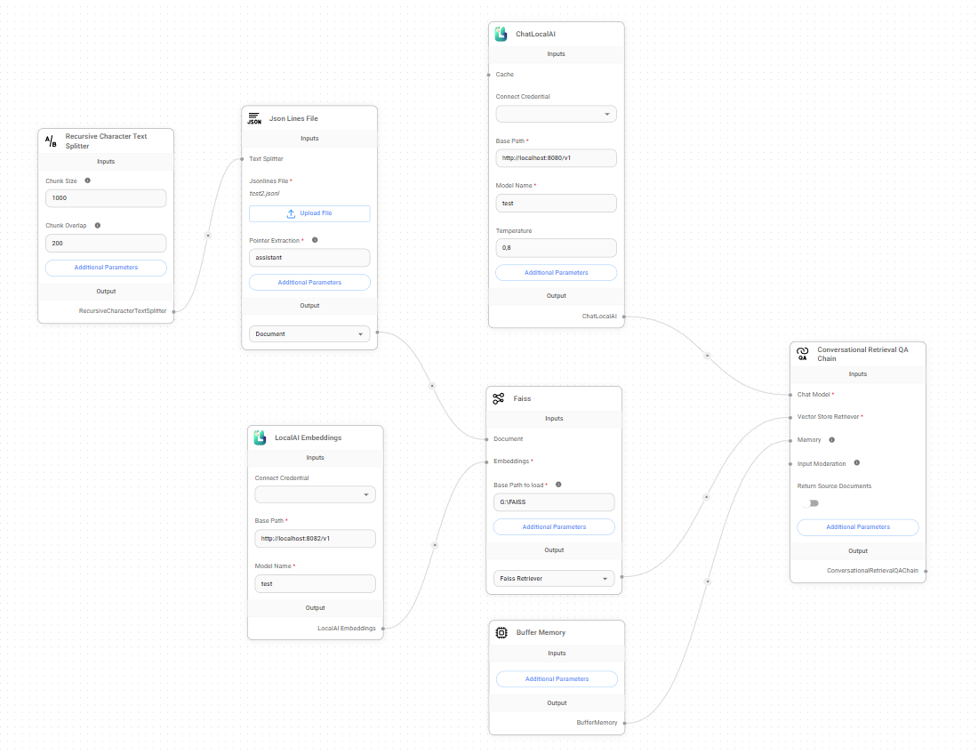
Task: Click the Faiss Embeddings input anchor
Action: point(486,462)
